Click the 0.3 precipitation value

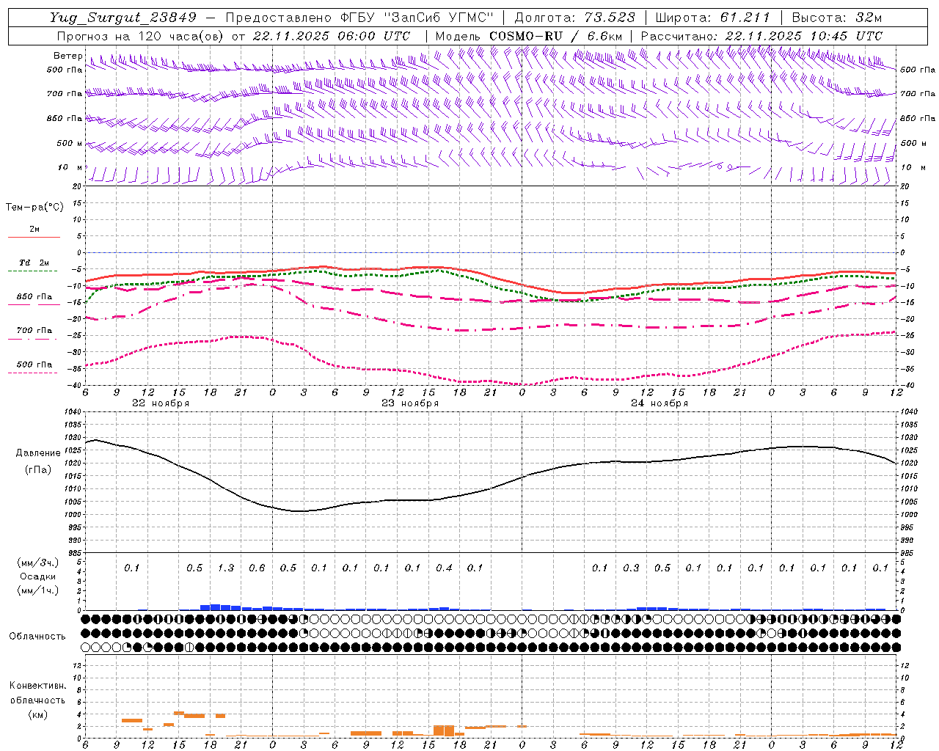631,568
